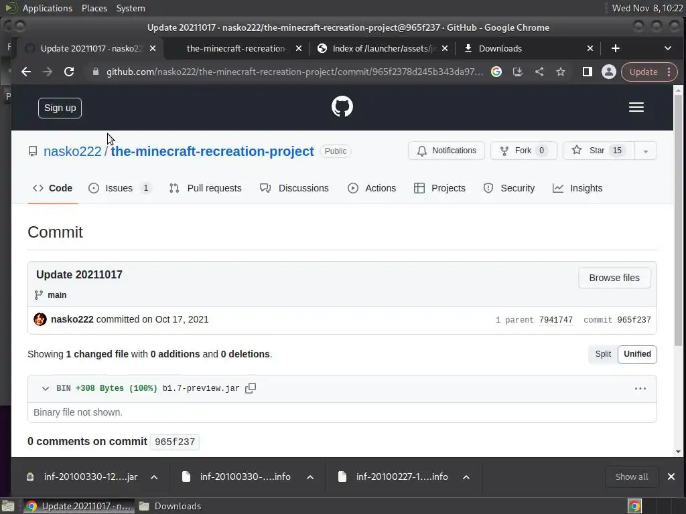This screenshot has width=686, height=514.
Task: Click Show all downloads
Action: coord(631,477)
